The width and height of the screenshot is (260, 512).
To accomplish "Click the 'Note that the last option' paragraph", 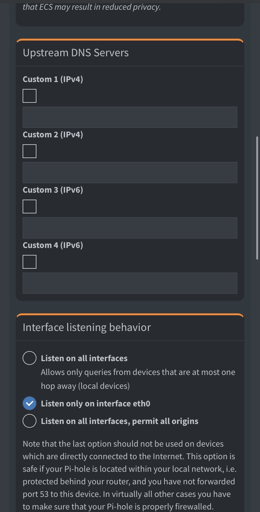I will [130, 475].
